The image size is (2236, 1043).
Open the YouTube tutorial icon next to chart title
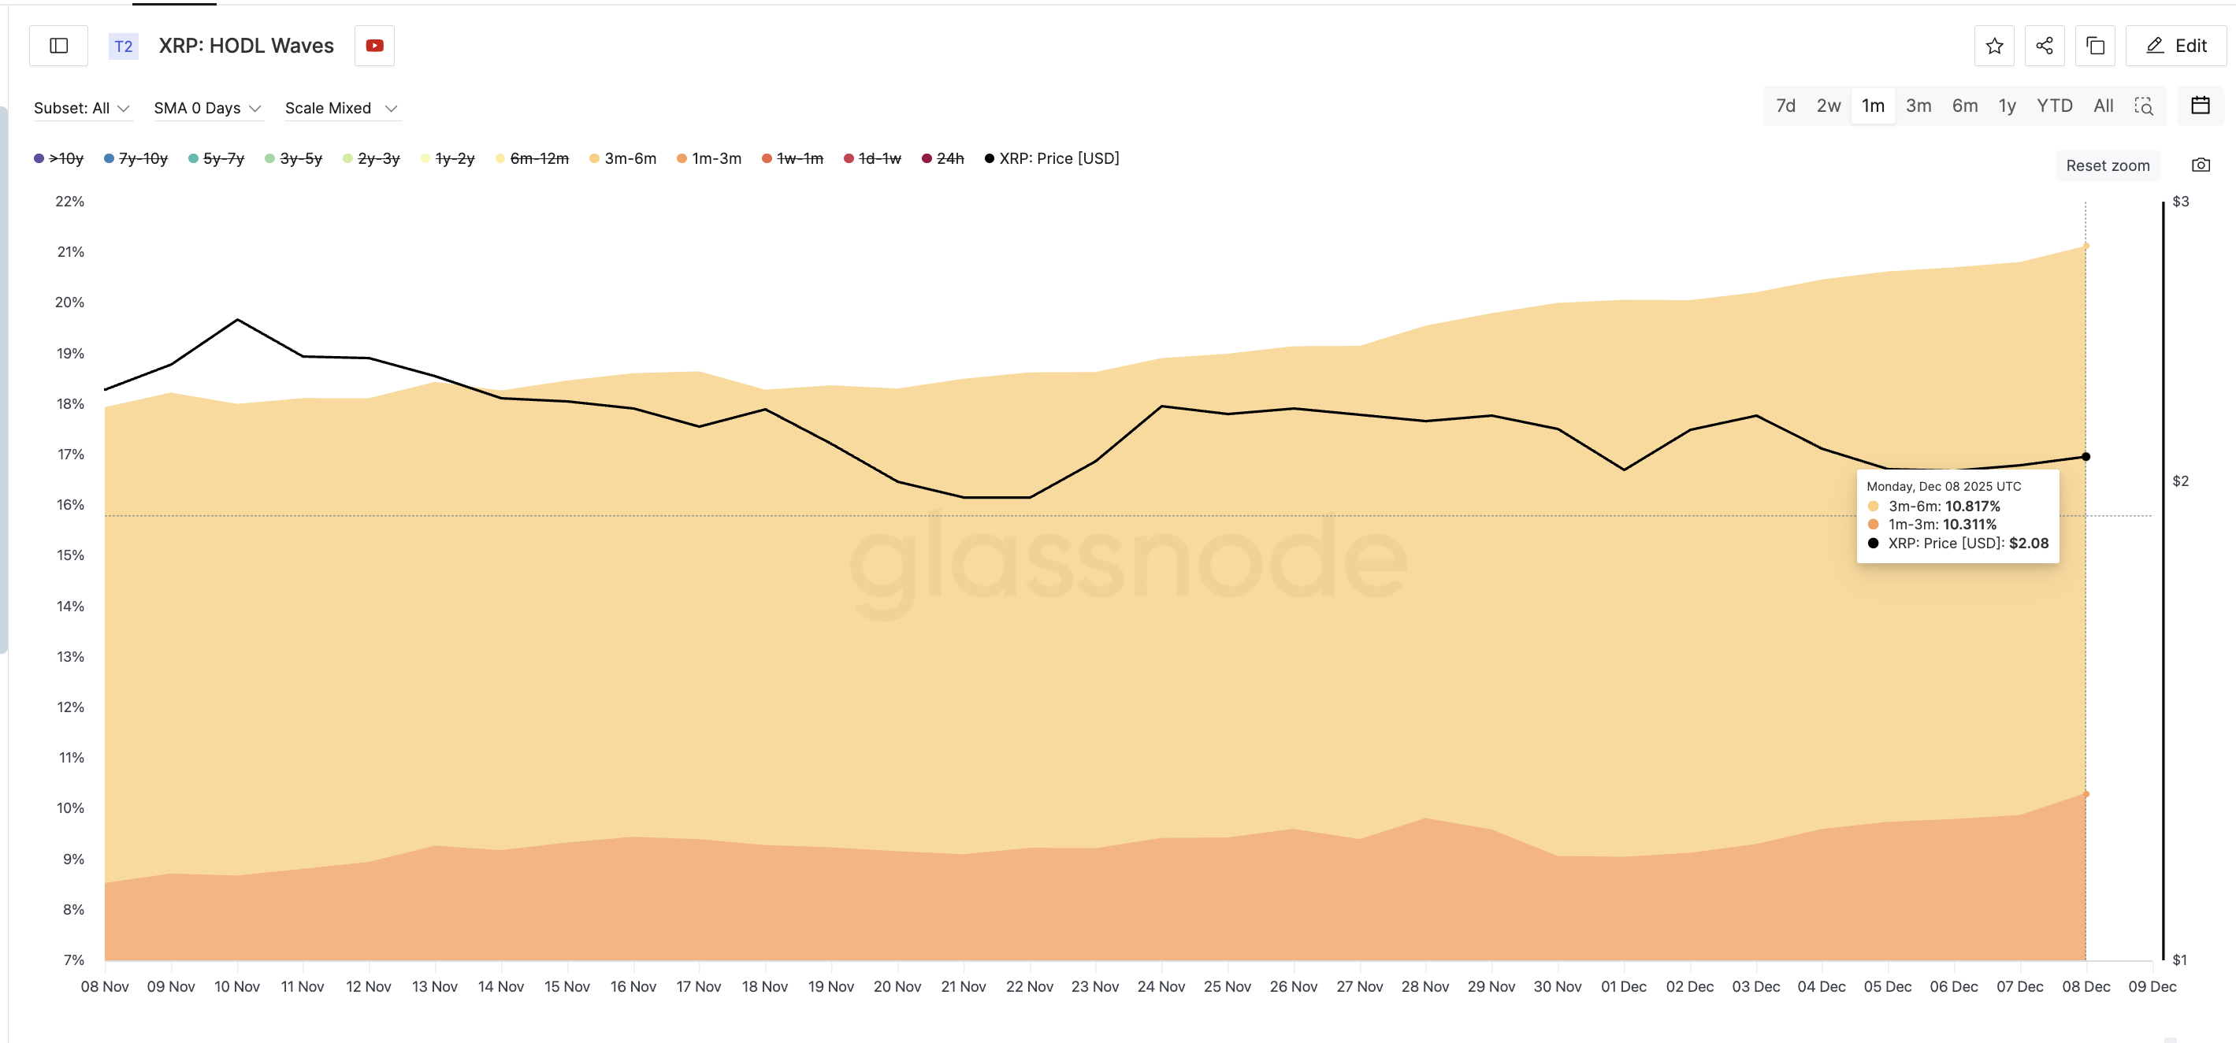click(x=374, y=45)
